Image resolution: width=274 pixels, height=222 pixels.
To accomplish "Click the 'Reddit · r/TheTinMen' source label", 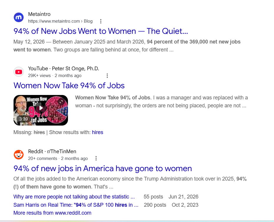I will point(52,151).
